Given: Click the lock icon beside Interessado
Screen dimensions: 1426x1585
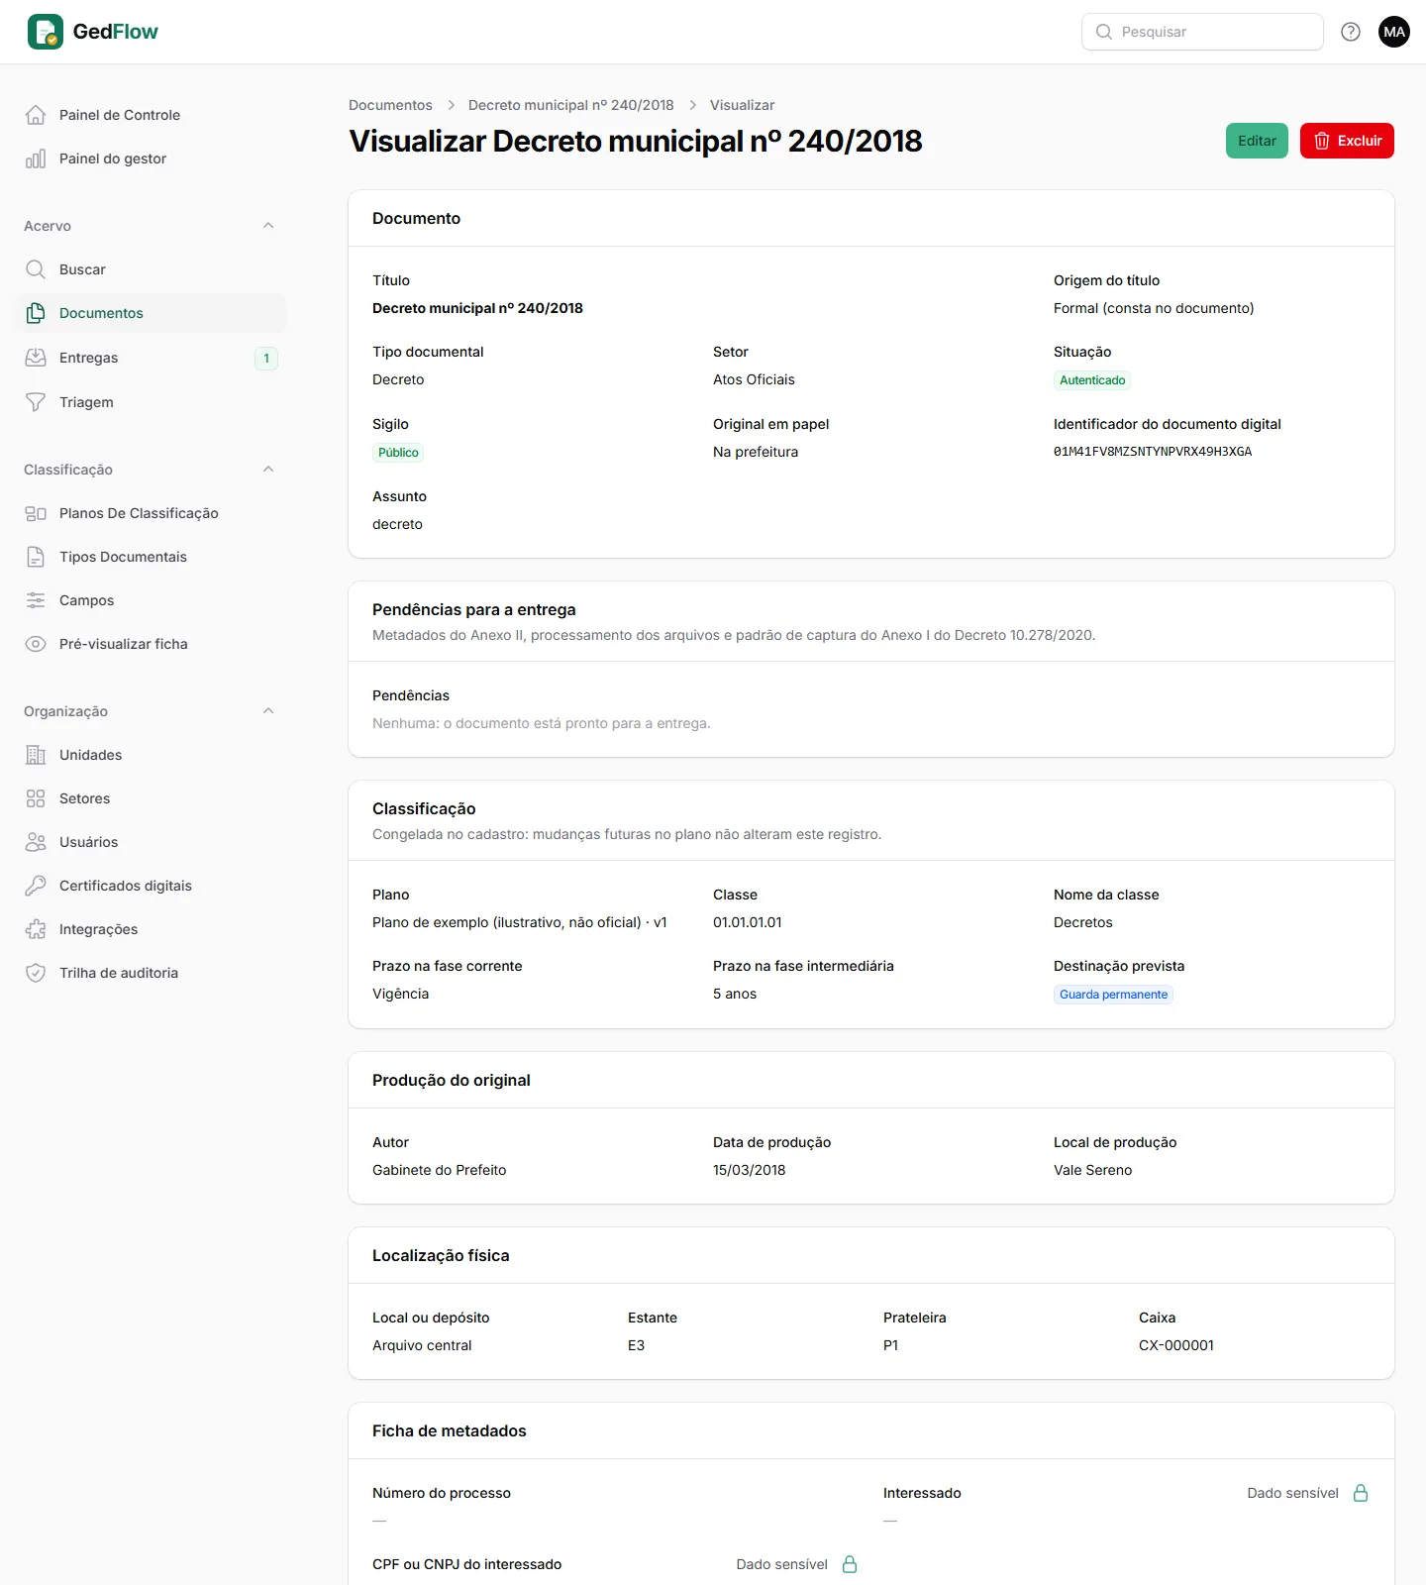Looking at the screenshot, I should click(x=1361, y=1493).
